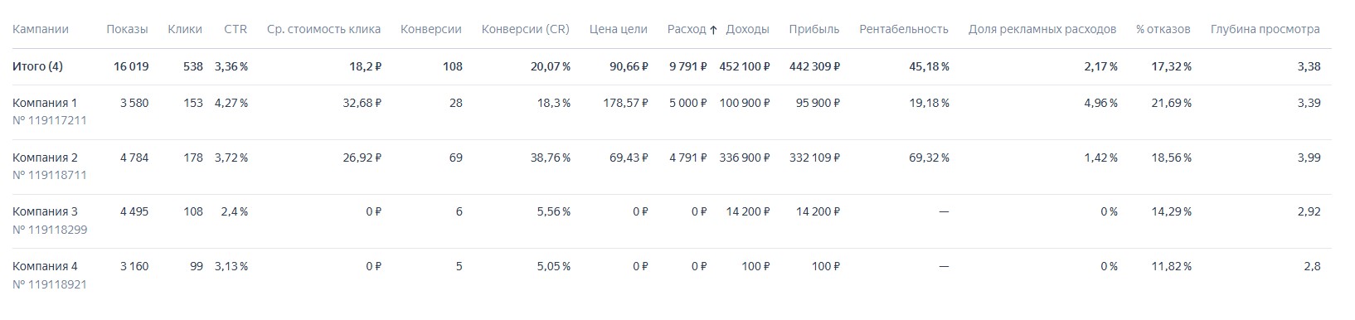Open Компания 2 campaign link

45,158
